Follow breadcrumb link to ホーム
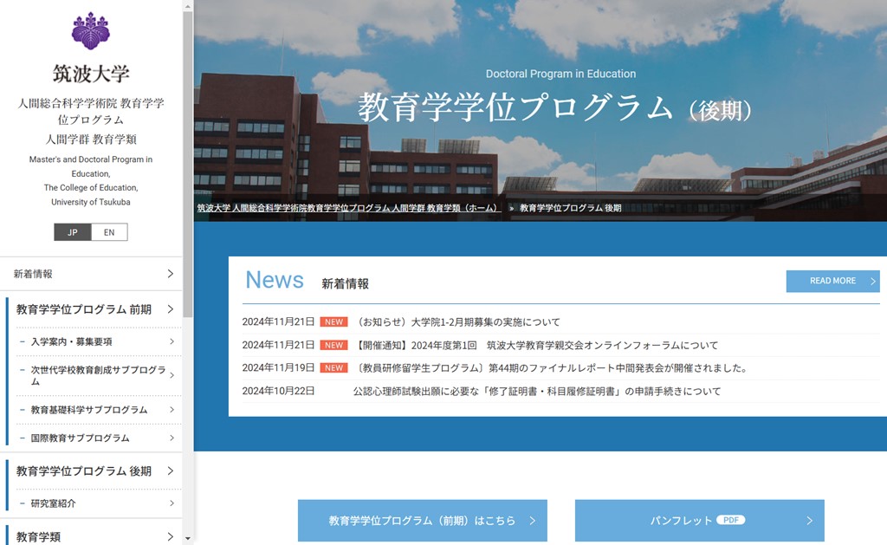This screenshot has height=545, width=887. tap(349, 208)
